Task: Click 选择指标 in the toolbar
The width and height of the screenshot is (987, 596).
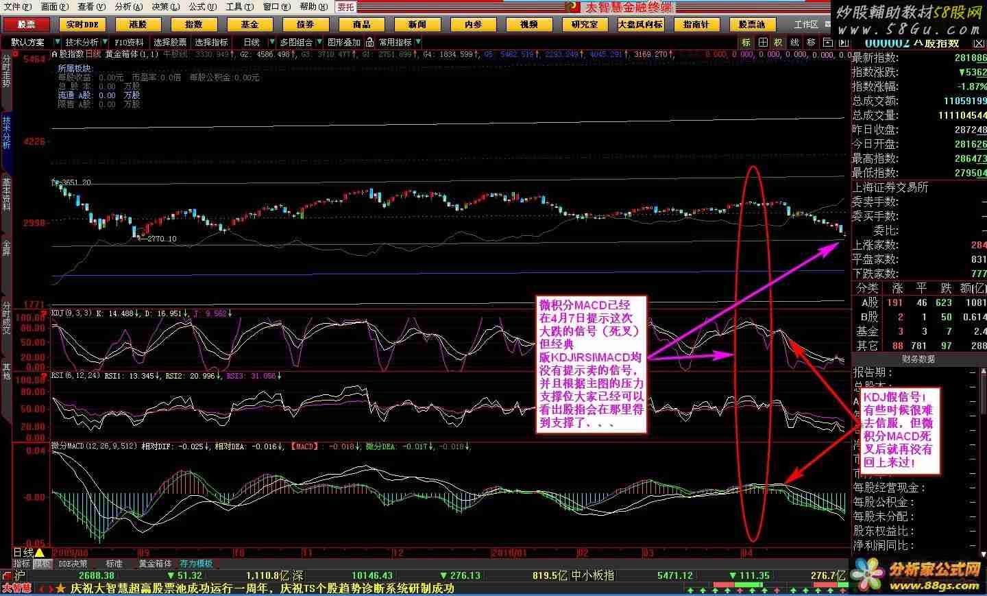Action: pos(212,42)
